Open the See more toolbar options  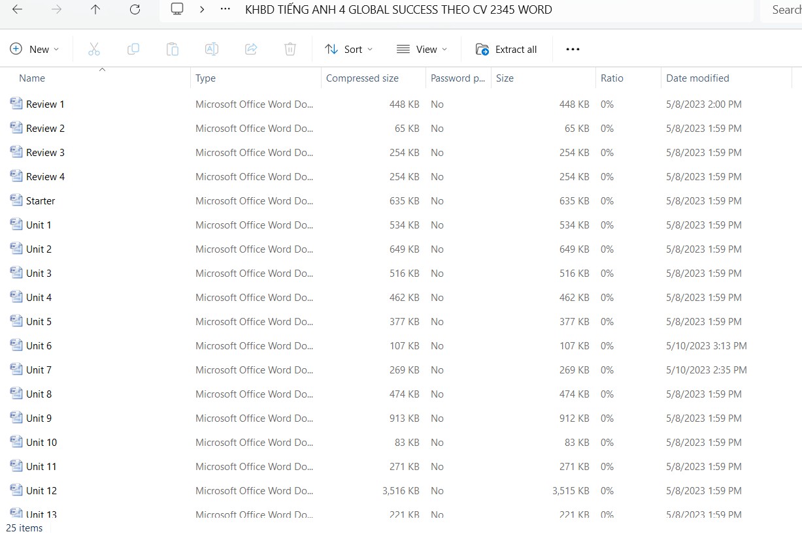tap(573, 49)
